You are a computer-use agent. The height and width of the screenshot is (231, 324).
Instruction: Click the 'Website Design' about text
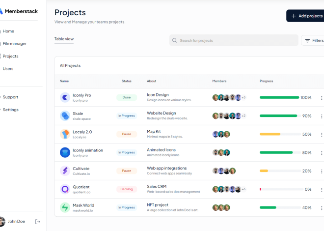pos(162,113)
